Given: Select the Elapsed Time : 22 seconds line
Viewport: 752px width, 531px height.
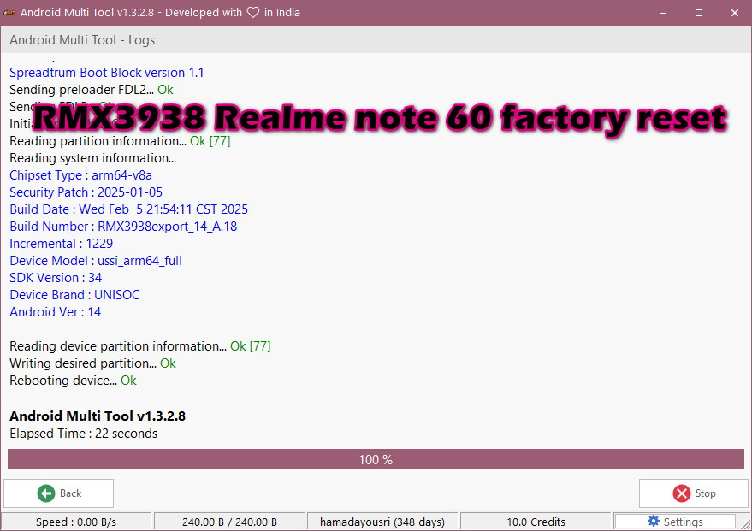Looking at the screenshot, I should [84, 434].
